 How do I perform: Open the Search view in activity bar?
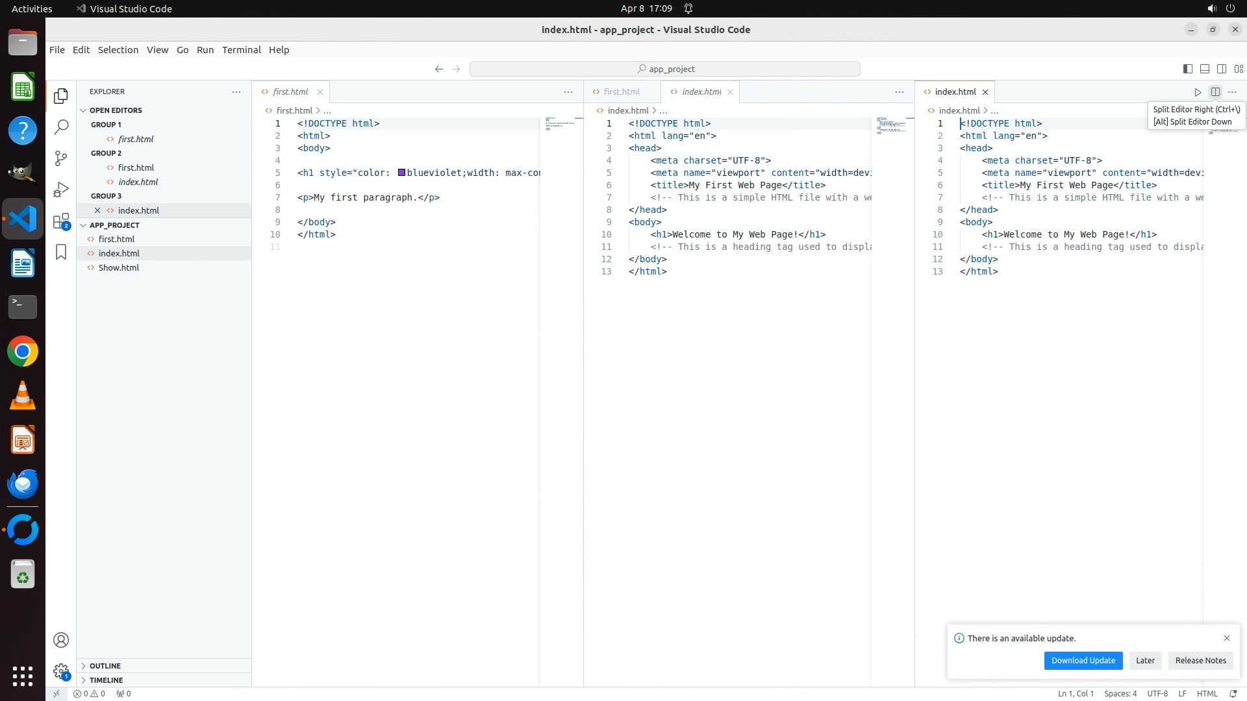pyautogui.click(x=61, y=127)
